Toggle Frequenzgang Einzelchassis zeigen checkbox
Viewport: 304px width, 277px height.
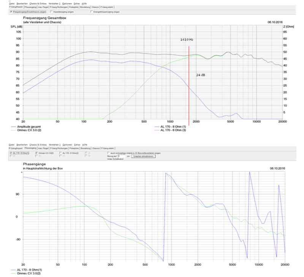coord(11,12)
